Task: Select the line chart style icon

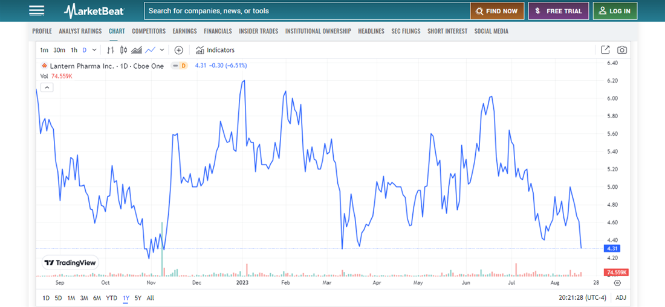Action: (x=150, y=50)
